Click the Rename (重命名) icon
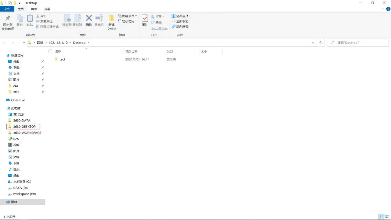Viewport: 391px width, 220px height. coord(99,21)
